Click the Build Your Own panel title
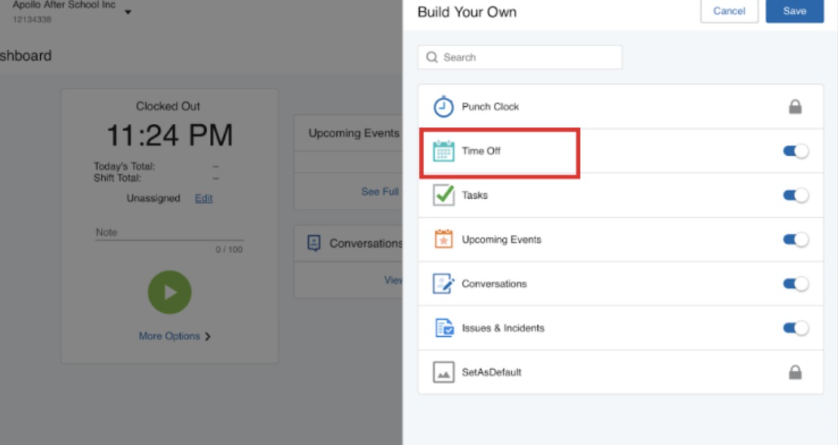This screenshot has width=838, height=445. (467, 12)
